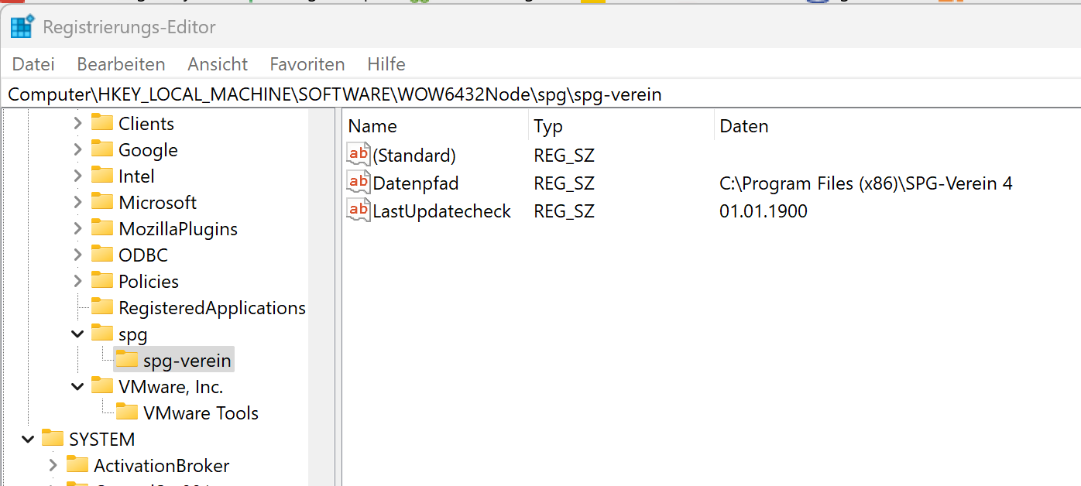The height and width of the screenshot is (486, 1081).
Task: Select the Intel folder icon
Action: tap(102, 176)
